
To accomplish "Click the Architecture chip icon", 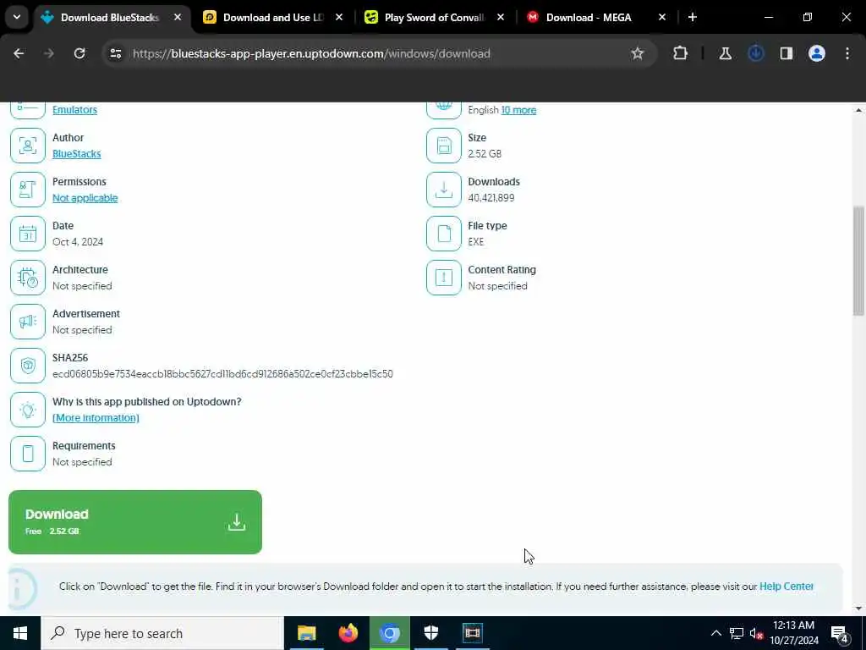I will 28,278.
